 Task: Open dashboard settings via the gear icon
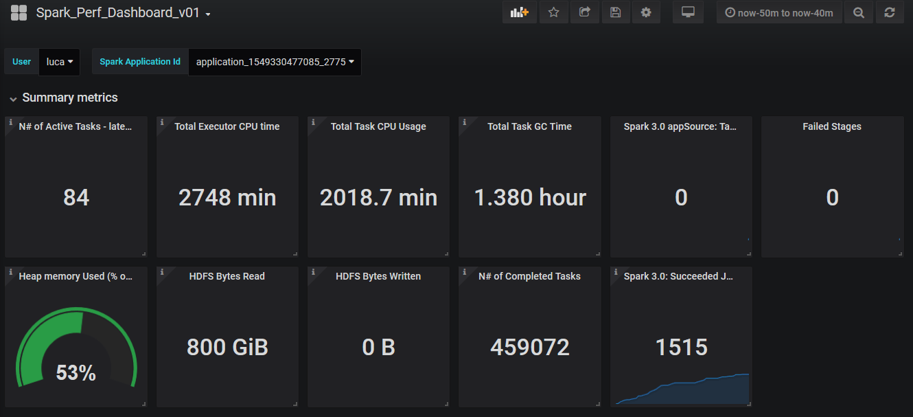pyautogui.click(x=646, y=12)
